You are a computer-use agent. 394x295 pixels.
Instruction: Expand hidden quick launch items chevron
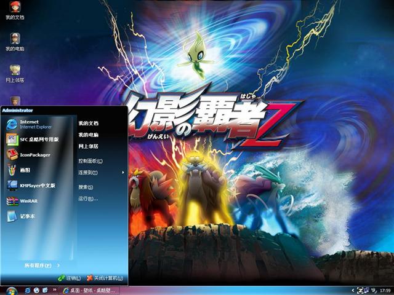pyautogui.click(x=55, y=289)
